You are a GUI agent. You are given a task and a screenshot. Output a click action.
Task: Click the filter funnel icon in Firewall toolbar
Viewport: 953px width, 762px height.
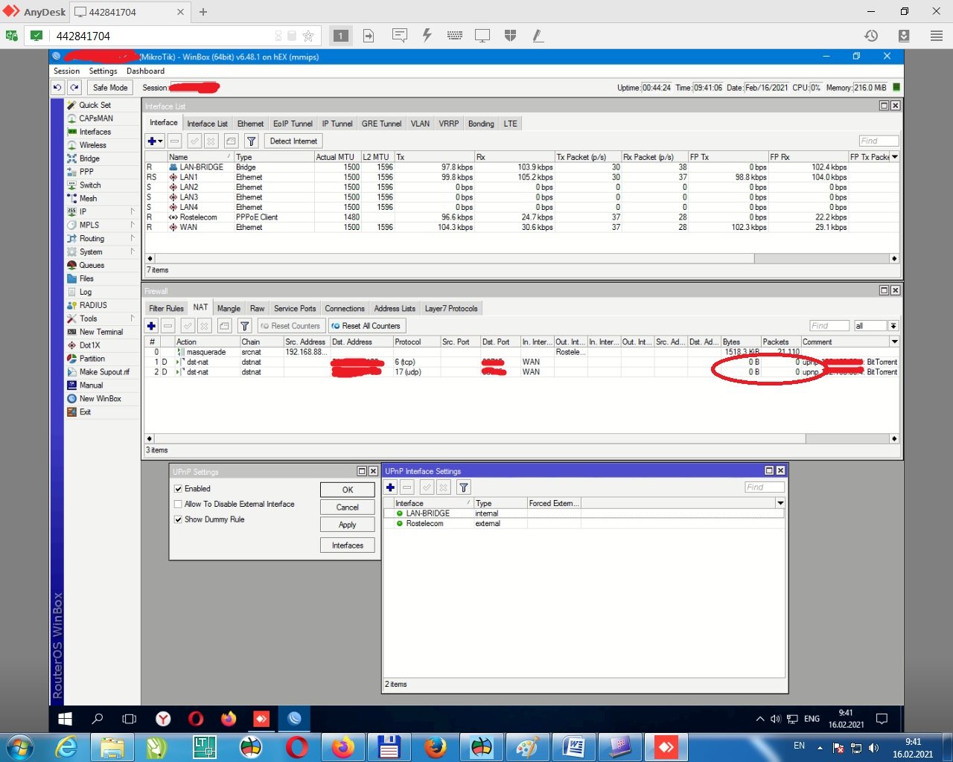click(244, 326)
